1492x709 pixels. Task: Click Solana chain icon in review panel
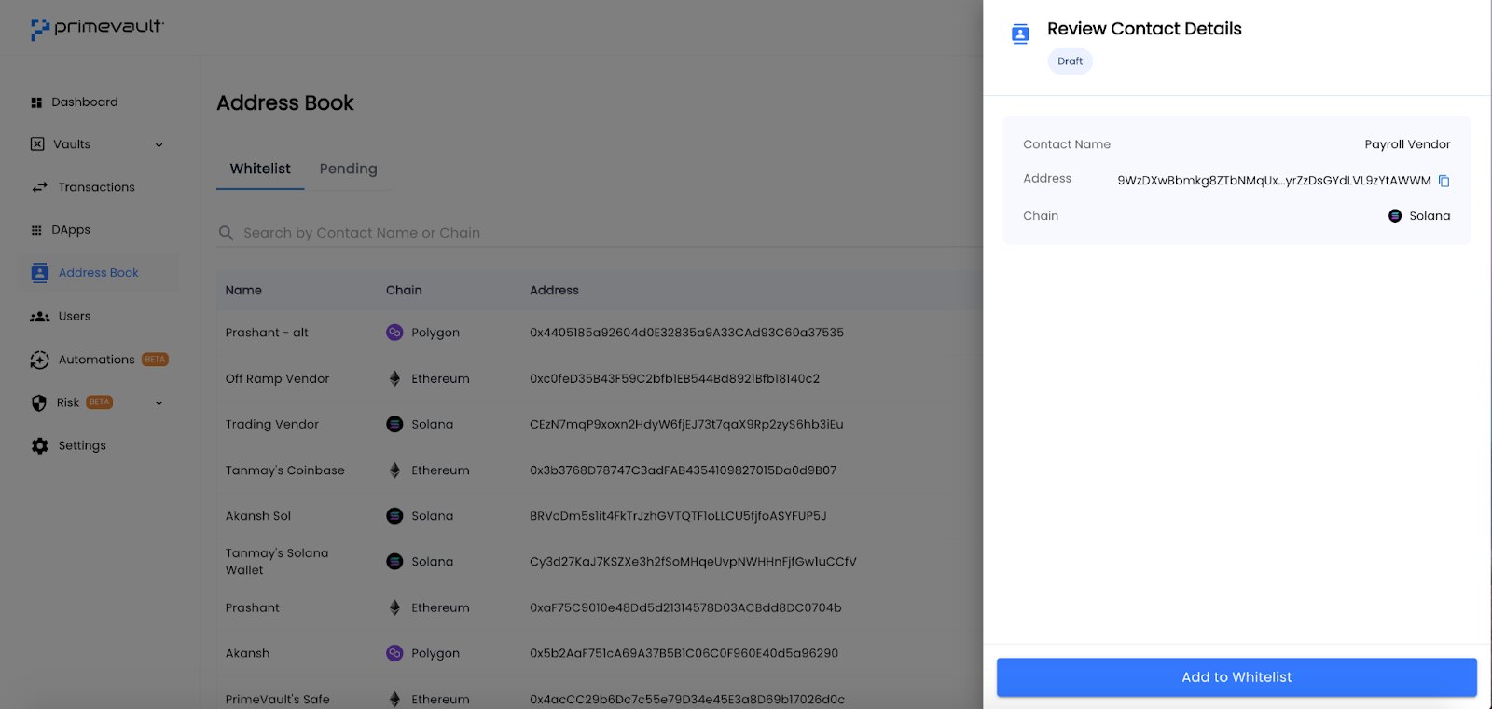(x=1395, y=216)
